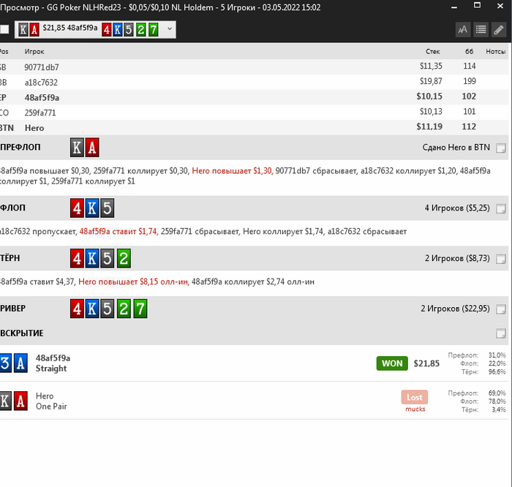Click the blue 3 card of 48af5f9a showdown

tap(5, 363)
